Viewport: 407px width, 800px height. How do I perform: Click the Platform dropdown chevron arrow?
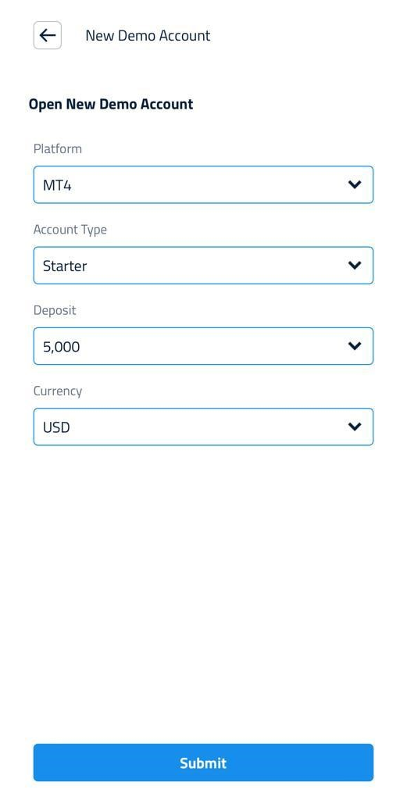pos(355,184)
